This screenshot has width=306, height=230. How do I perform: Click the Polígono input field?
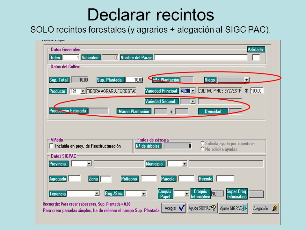tap(149, 179)
